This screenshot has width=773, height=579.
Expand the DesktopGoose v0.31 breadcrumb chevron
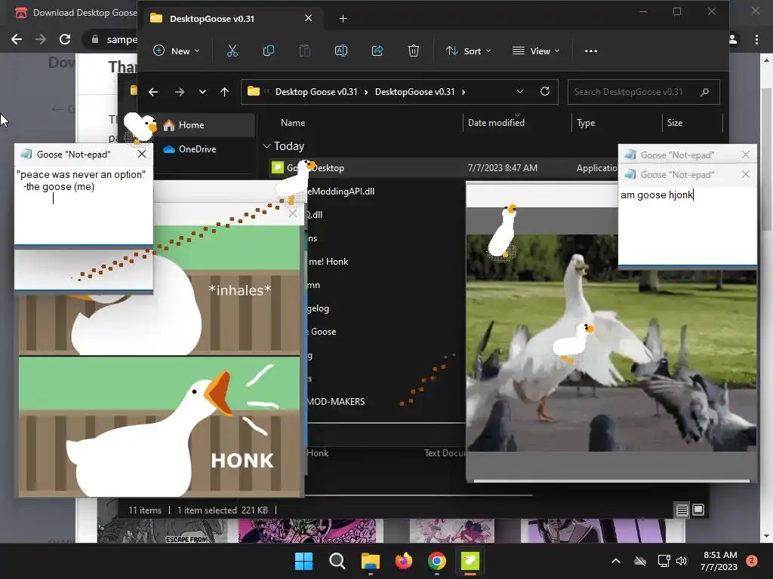pyautogui.click(x=463, y=92)
